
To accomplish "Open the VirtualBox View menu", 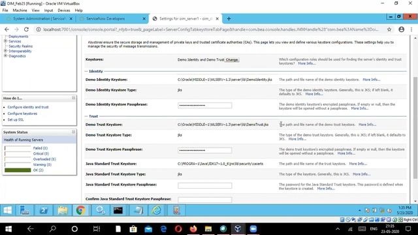I will [x=35, y=10].
